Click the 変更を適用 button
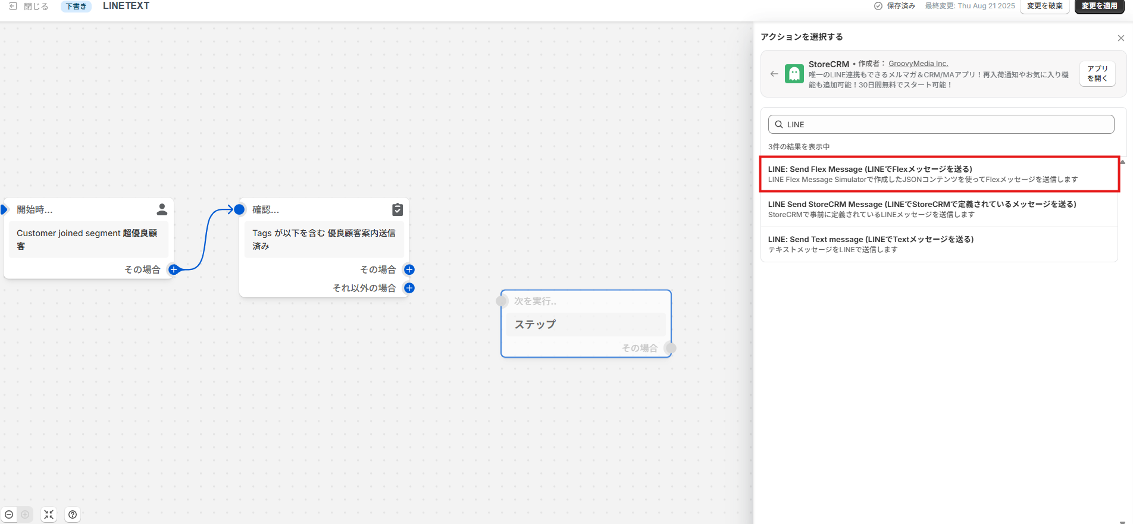 pos(1099,6)
